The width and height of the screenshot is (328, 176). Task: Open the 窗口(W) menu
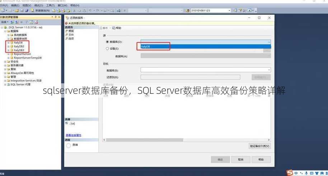[x=62, y=5]
